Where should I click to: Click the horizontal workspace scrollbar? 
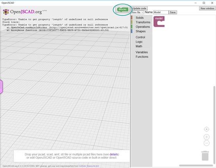point(196,166)
